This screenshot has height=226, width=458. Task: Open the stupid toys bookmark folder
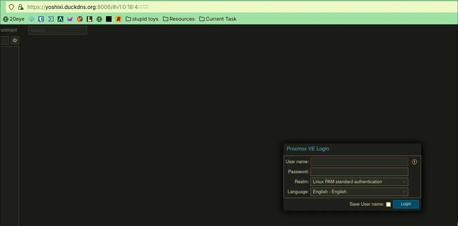click(x=142, y=19)
